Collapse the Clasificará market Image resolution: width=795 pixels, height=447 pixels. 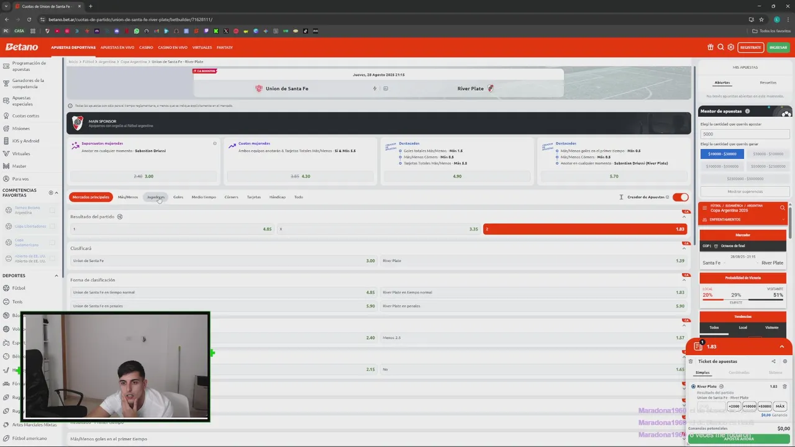point(684,248)
